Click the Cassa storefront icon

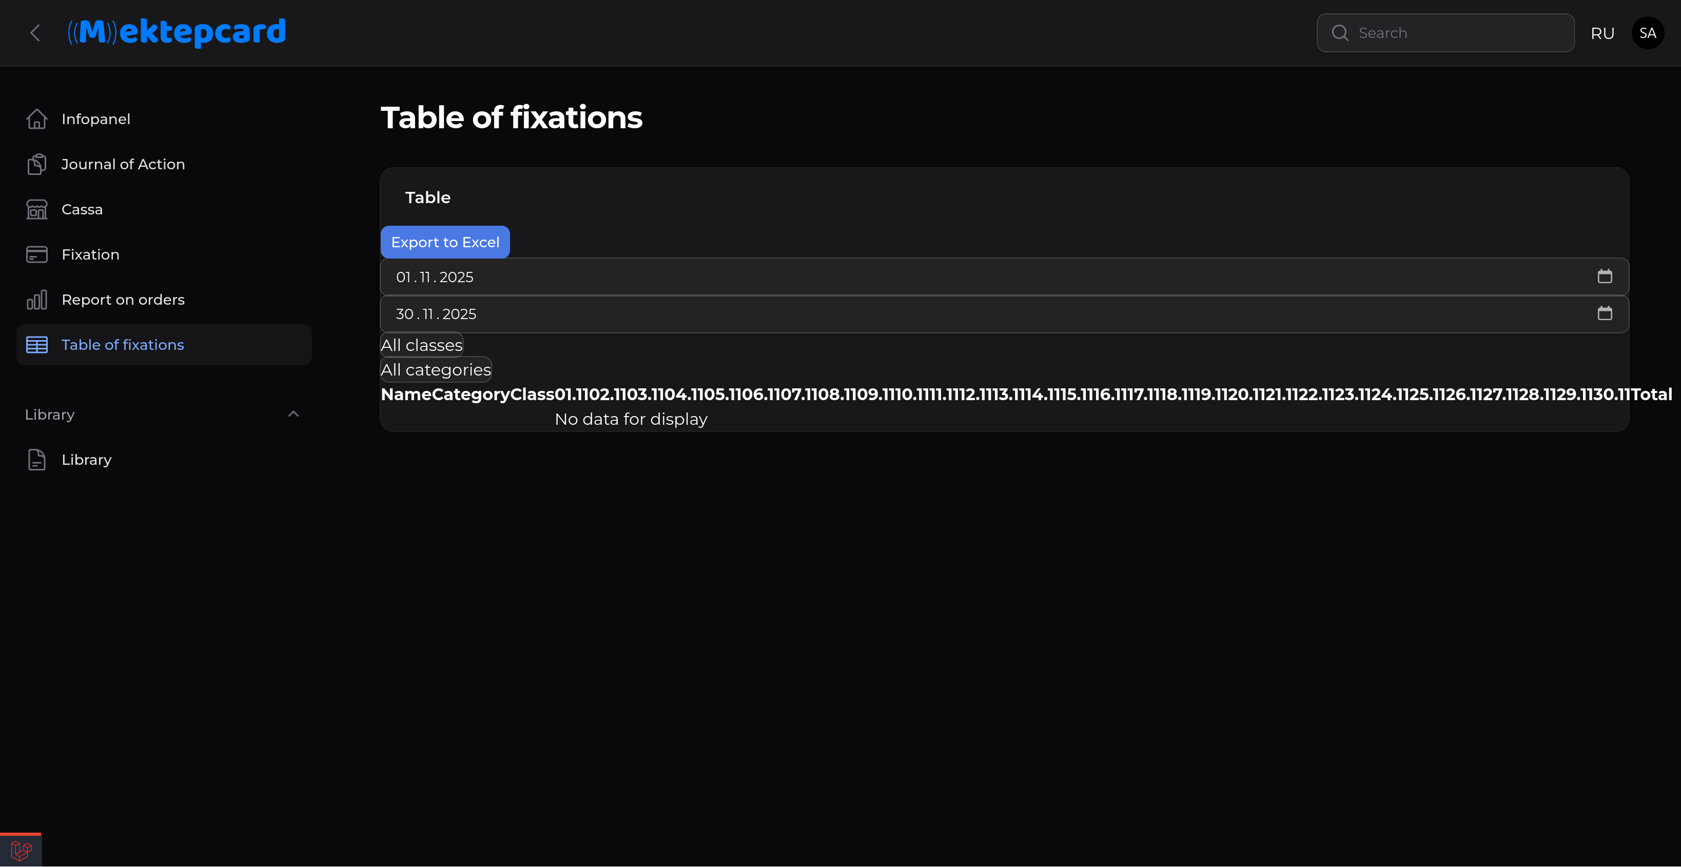[36, 209]
